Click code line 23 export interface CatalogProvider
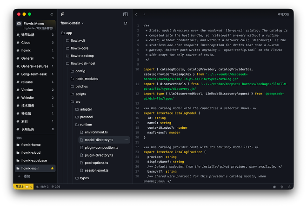This screenshot has width=307, height=207. coord(174,152)
